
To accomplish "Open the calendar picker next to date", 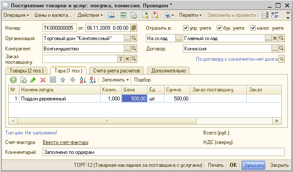I will coord(134,28).
